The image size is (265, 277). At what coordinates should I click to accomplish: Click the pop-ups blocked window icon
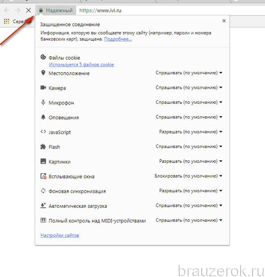[43, 176]
